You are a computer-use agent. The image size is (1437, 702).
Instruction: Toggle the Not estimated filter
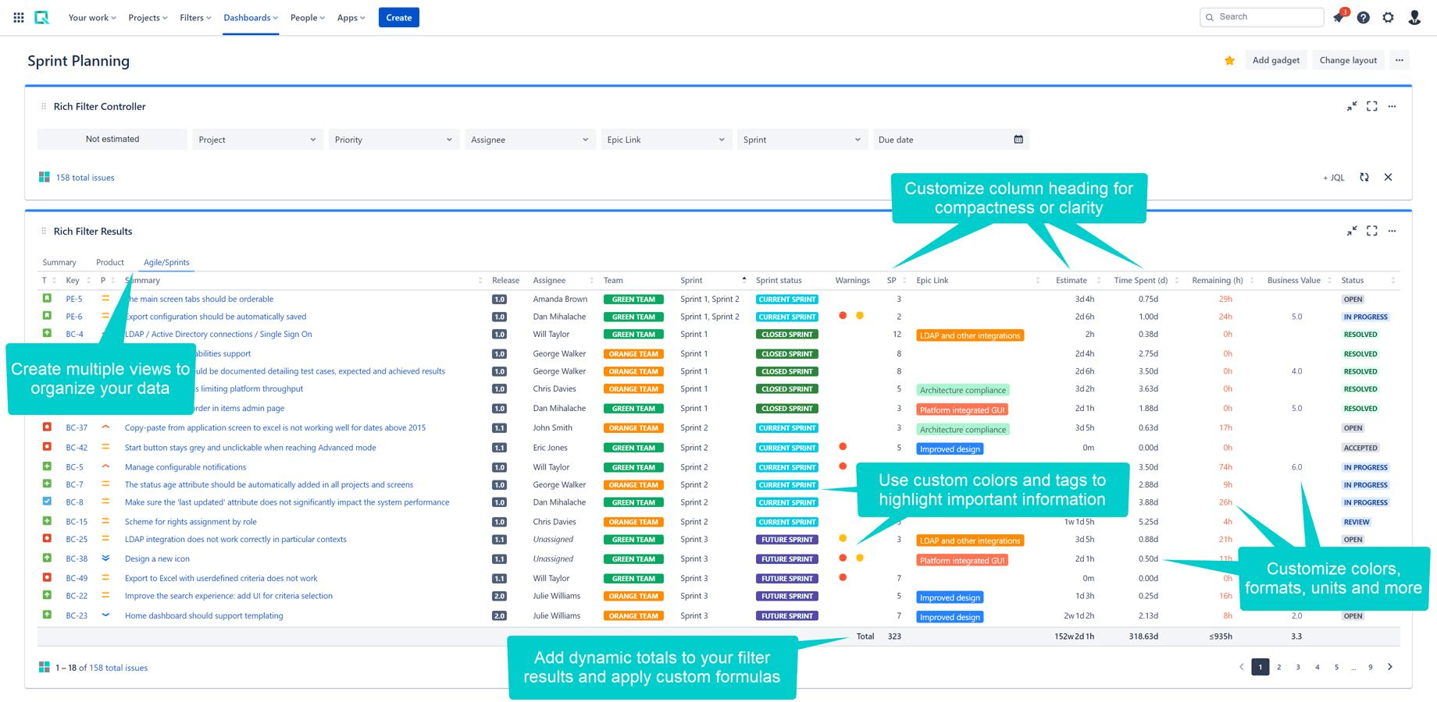[x=112, y=139]
